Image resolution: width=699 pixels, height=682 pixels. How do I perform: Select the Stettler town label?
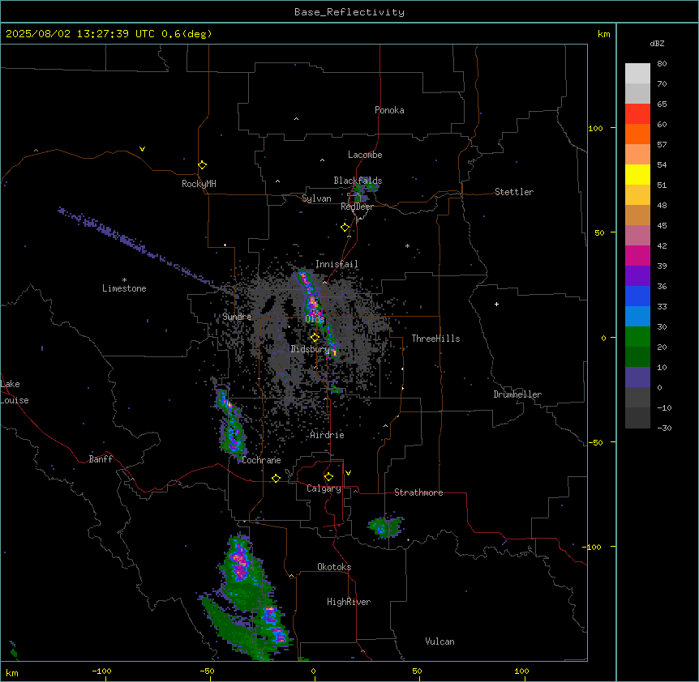click(514, 192)
